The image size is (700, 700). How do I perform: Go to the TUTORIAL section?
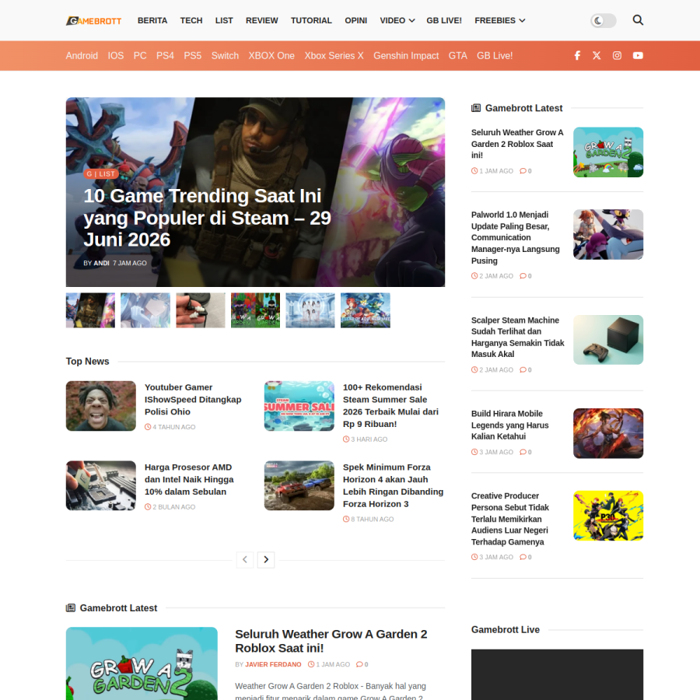coord(311,20)
